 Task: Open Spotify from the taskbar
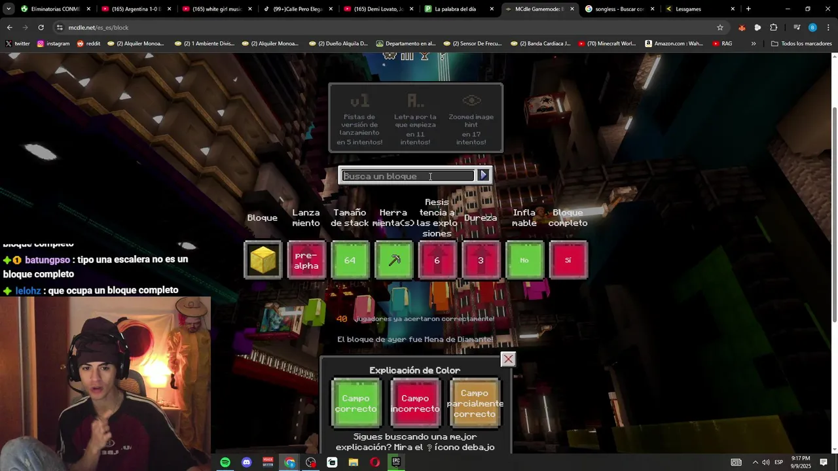[x=225, y=462]
